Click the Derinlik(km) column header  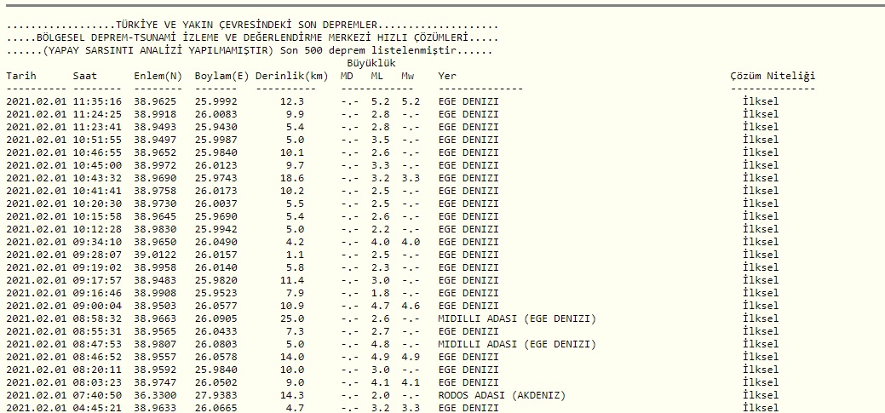[291, 76]
